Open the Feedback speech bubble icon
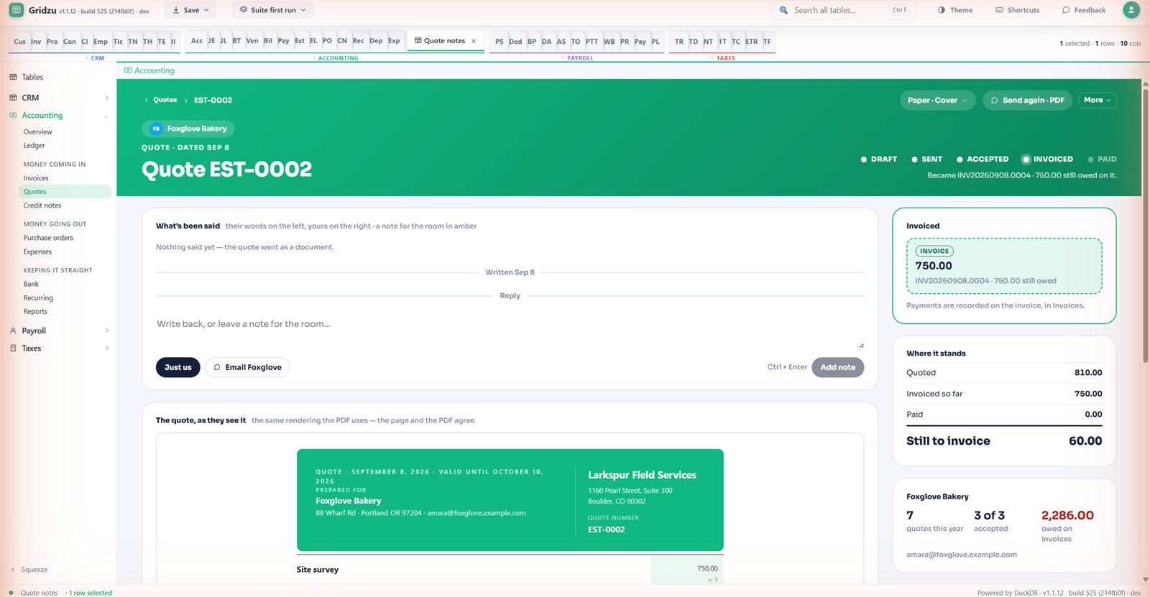 [1066, 10]
